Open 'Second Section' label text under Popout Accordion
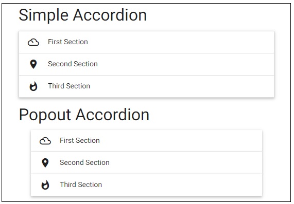294x204 pixels. pyautogui.click(x=84, y=162)
